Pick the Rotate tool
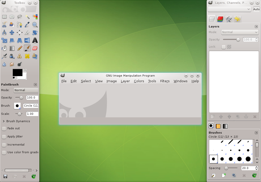 [35, 33]
